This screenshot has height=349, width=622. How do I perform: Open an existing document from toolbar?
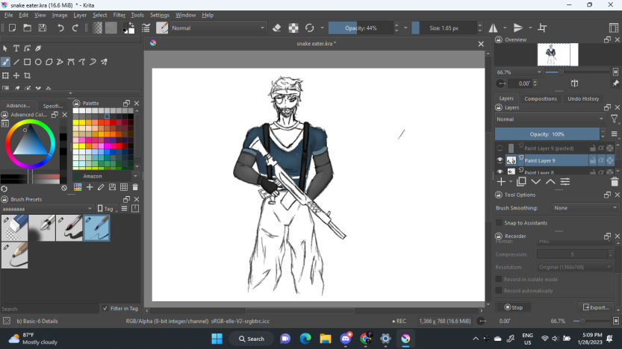tap(28, 28)
